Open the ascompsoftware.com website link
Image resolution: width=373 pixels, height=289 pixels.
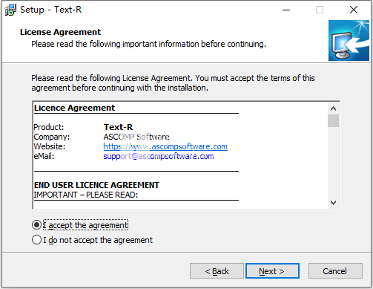(x=165, y=146)
